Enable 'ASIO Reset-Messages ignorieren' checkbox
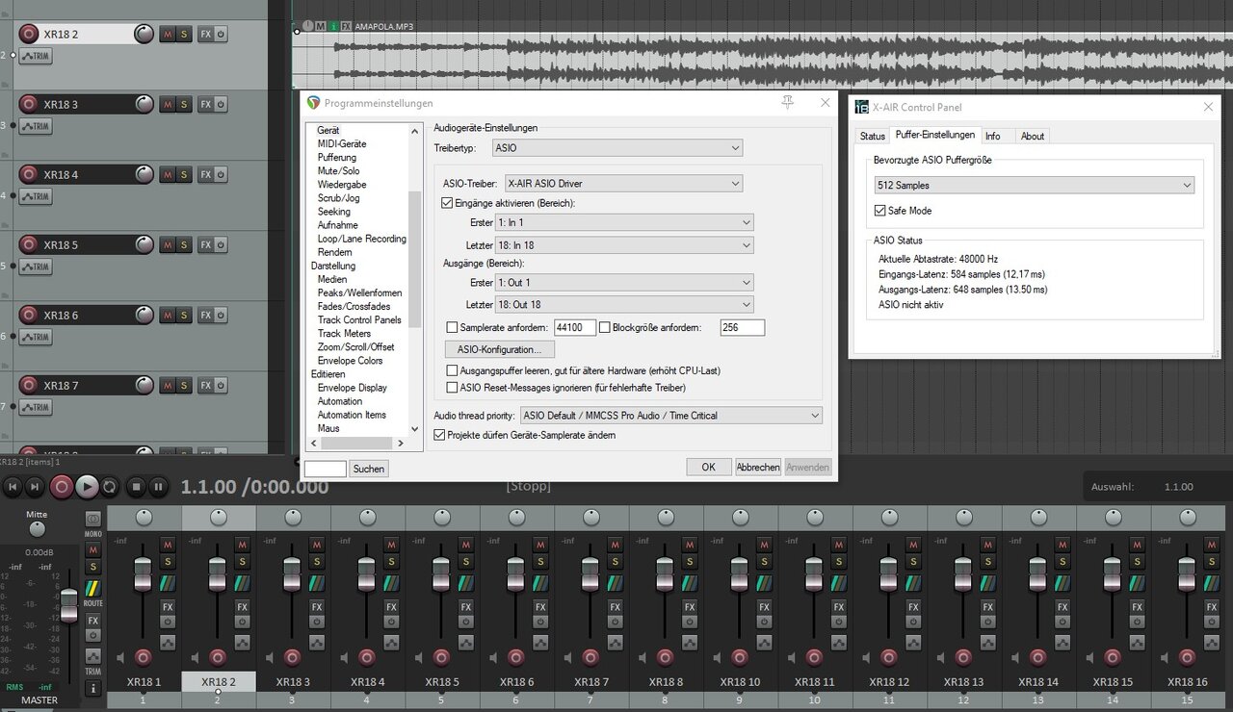This screenshot has height=712, width=1233. (x=452, y=388)
